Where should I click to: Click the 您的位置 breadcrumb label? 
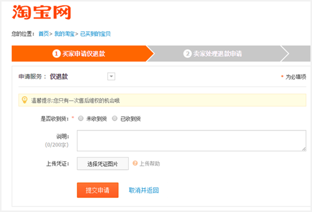coord(23,34)
